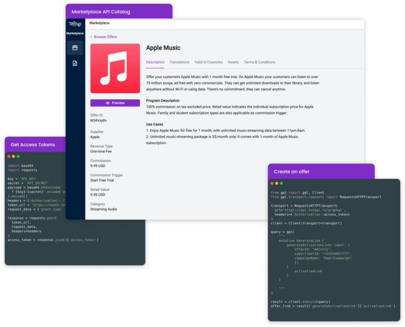The height and width of the screenshot is (327, 405).
Task: Click the Apple Music heading
Action: click(163, 48)
